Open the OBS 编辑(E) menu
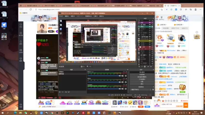Image resolution: width=205 pixels, height=115 pixels. [x=67, y=16]
